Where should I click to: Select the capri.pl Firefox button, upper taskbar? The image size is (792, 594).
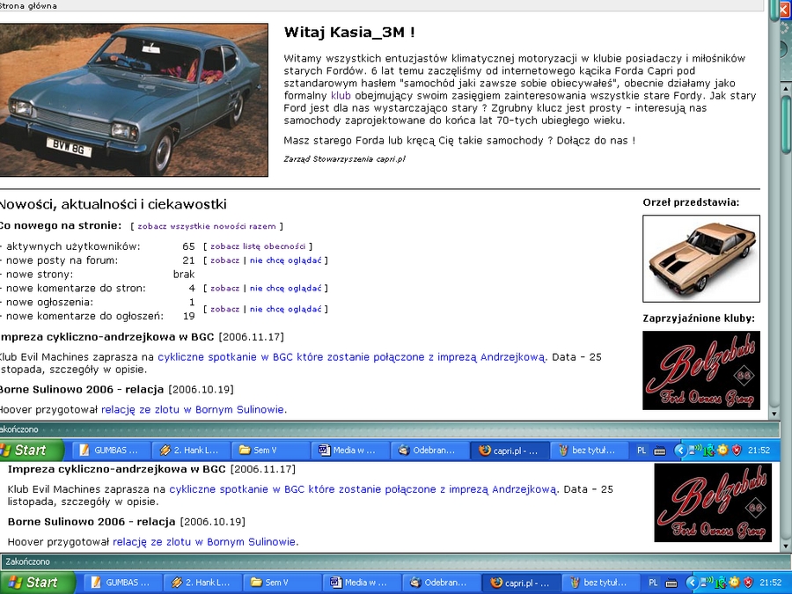coord(510,450)
